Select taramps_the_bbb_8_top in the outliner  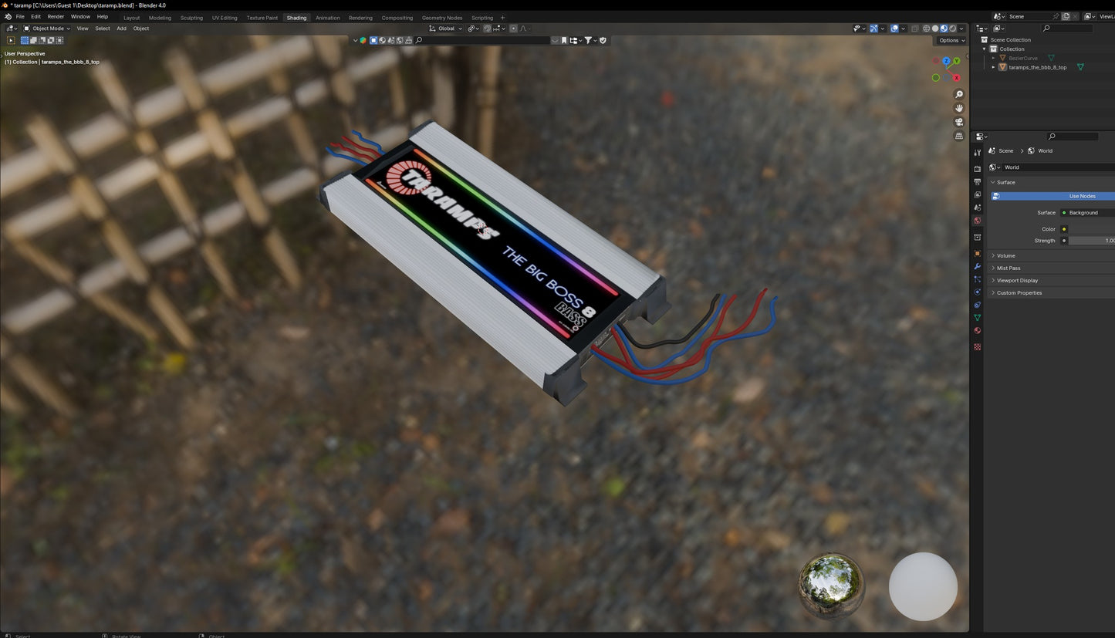point(1037,67)
